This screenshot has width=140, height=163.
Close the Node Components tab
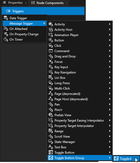(x=67, y=3)
